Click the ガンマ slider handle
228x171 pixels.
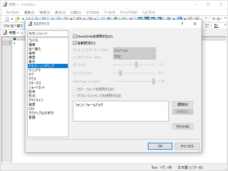point(137,65)
